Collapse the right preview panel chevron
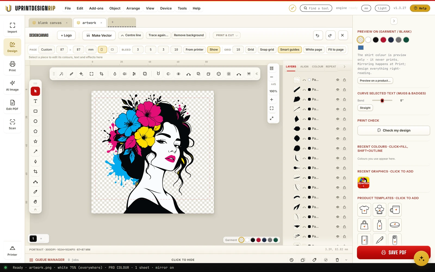435x272 pixels. point(394,21)
